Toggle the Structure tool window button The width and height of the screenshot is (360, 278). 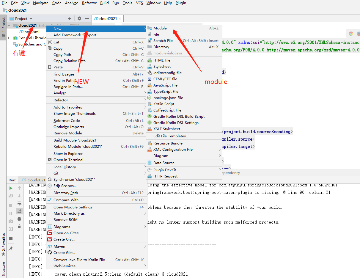[3, 269]
